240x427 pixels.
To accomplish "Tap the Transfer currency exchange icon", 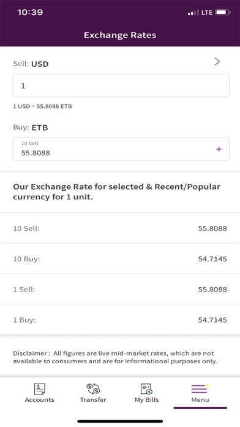I will pos(93,388).
